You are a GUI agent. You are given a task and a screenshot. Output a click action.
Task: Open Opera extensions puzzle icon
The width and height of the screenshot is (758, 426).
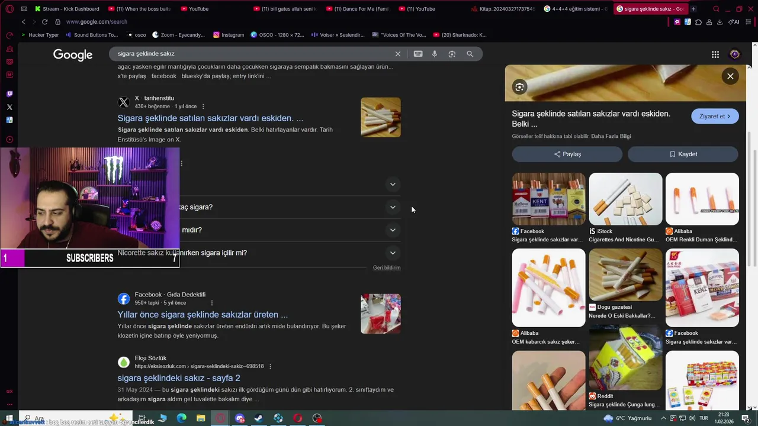pyautogui.click(x=698, y=22)
